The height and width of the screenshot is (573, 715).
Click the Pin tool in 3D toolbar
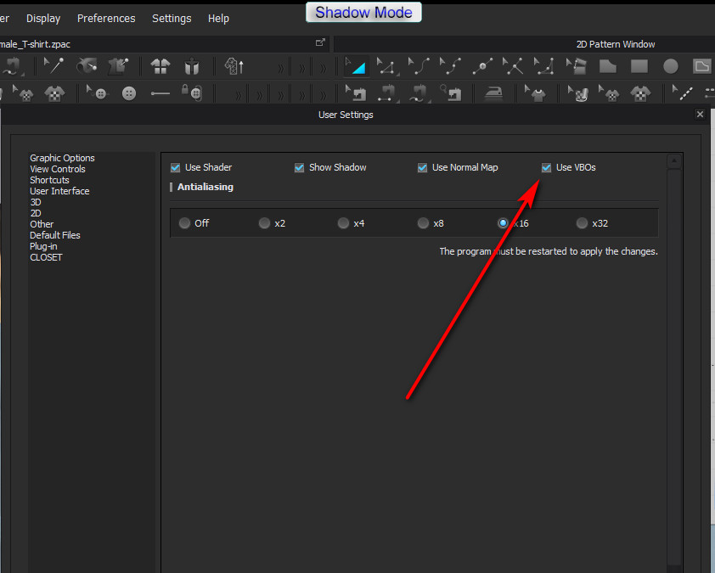click(55, 66)
